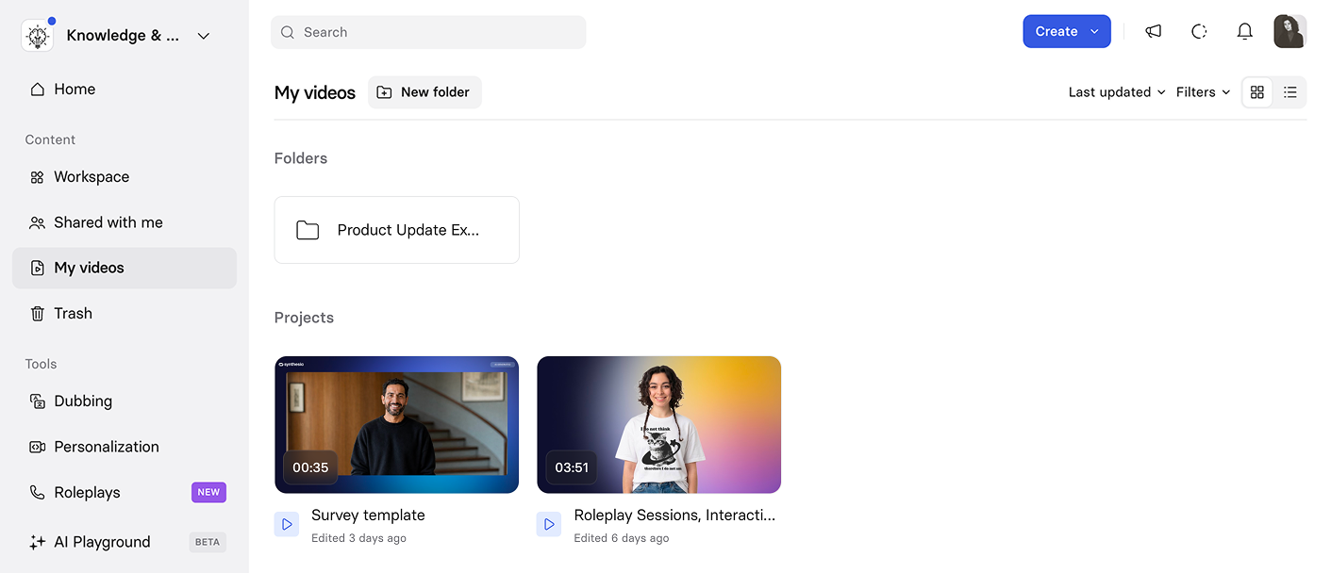The image size is (1331, 573).
Task: Open announcements megaphone icon
Action: 1153,31
